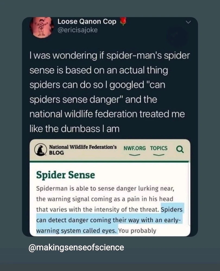Image resolution: width=220 pixels, height=271 pixels.
Task: Open search with the magnifying glass icon
Action: point(180,149)
